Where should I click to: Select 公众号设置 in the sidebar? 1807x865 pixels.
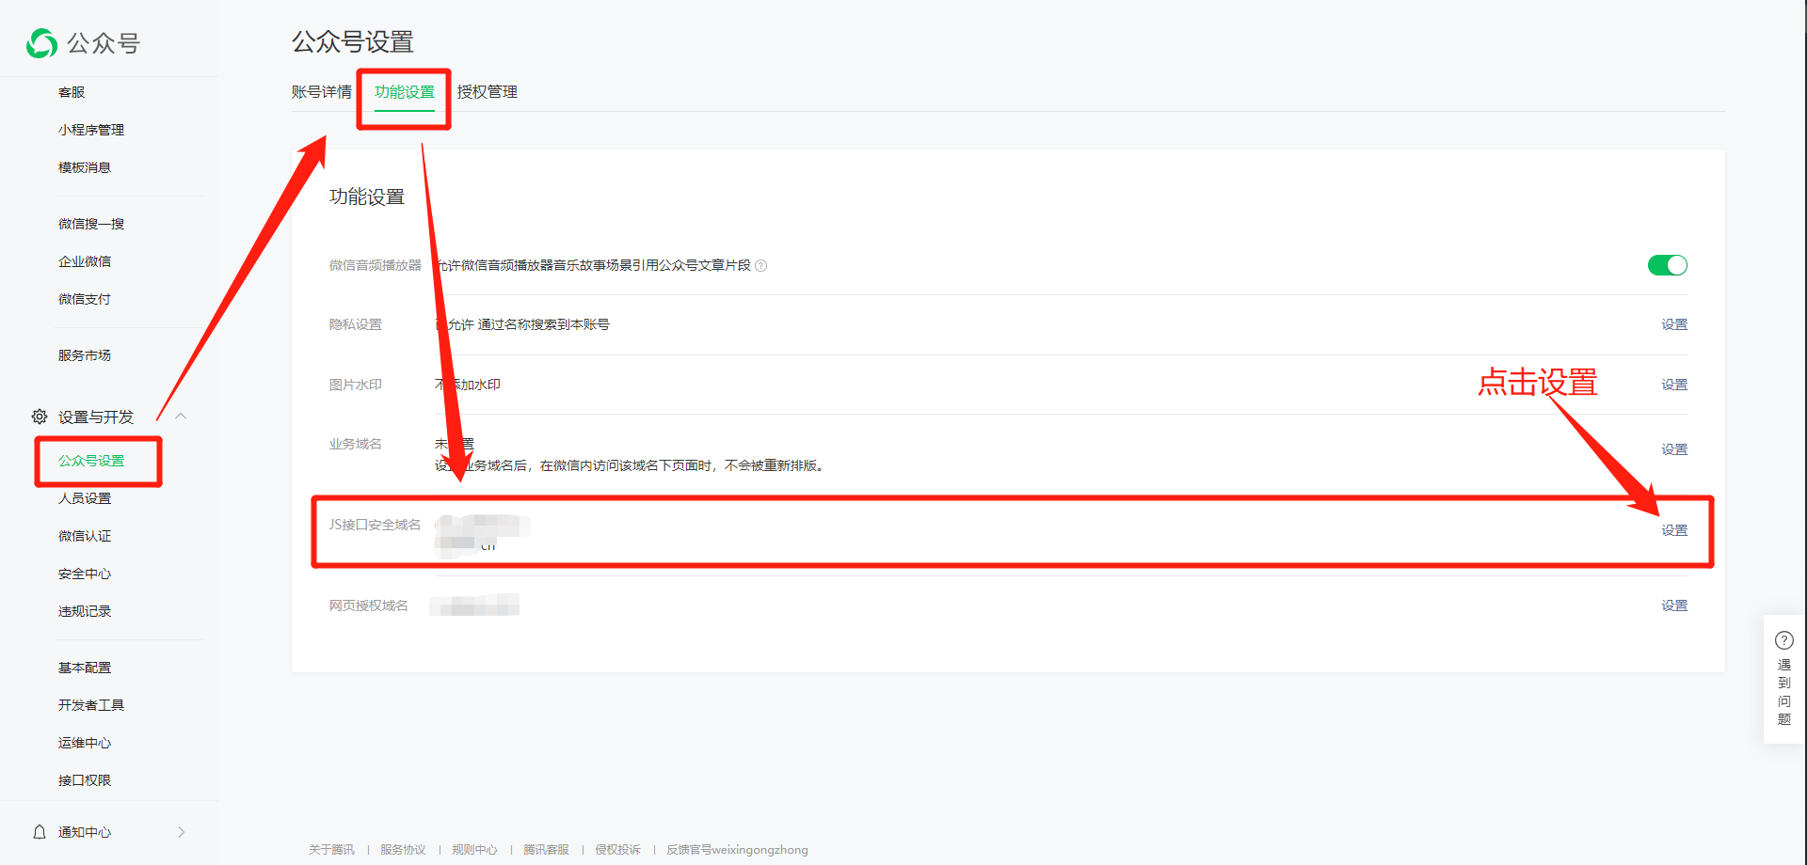point(91,461)
